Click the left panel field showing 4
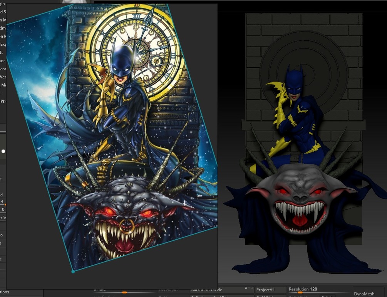The width and height of the screenshot is (387, 297). pos(2,201)
